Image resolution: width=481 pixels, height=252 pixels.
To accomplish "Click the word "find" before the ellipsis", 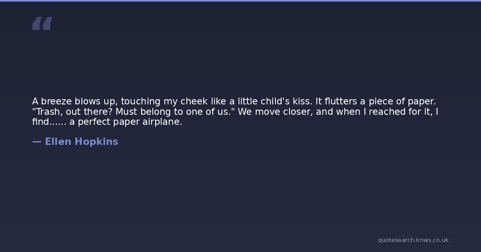I will [x=40, y=122].
